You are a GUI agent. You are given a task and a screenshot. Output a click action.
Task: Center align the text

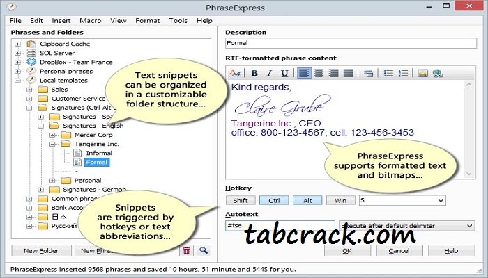click(x=319, y=73)
